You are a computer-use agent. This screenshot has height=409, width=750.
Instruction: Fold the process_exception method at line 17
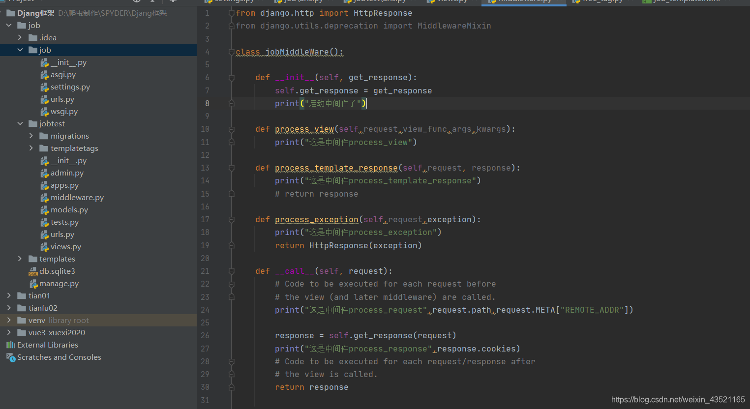(x=231, y=220)
